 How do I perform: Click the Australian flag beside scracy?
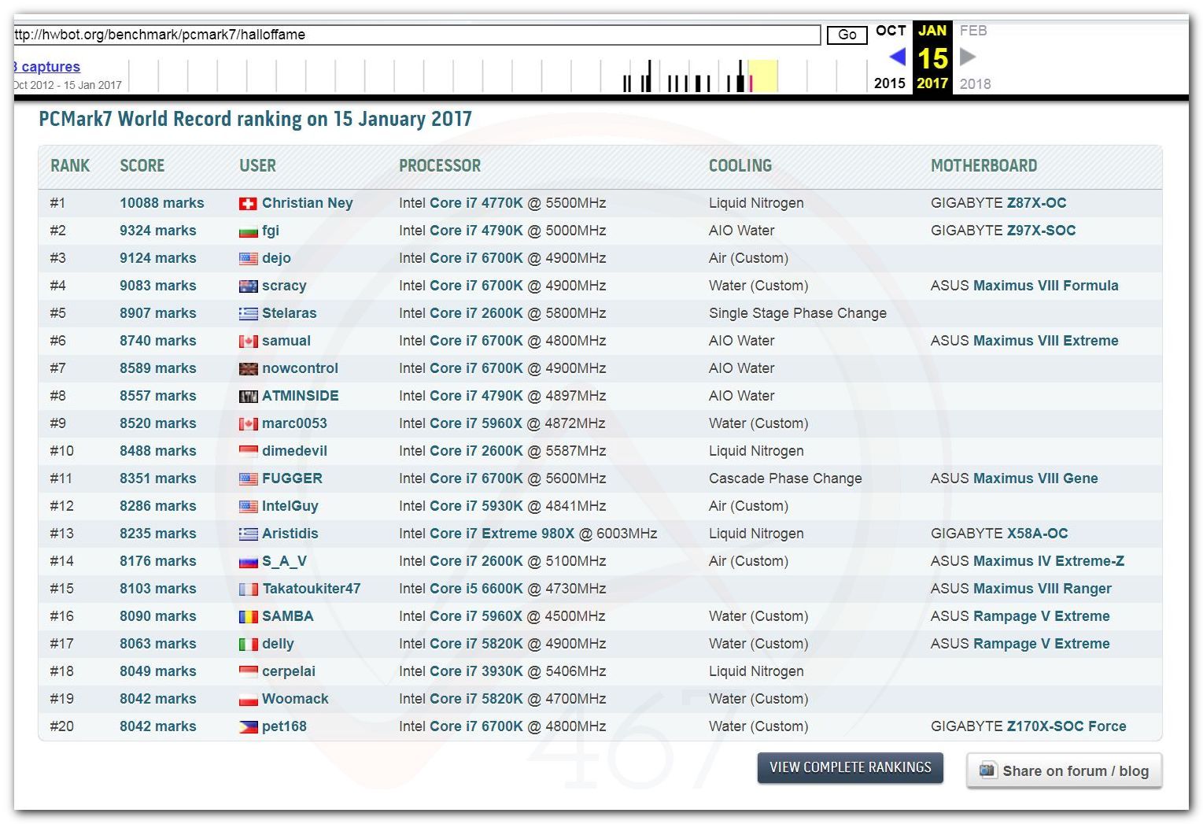248,286
